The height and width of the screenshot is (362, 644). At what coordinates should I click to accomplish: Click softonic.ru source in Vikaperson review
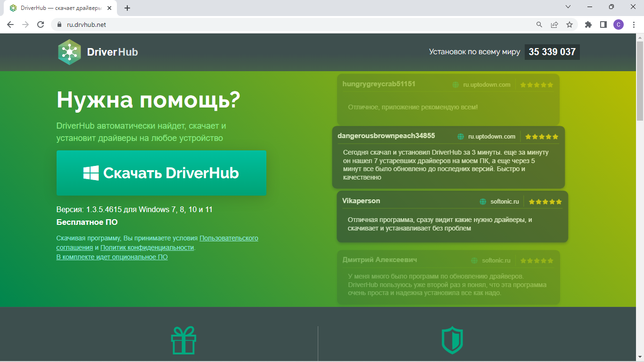click(504, 202)
